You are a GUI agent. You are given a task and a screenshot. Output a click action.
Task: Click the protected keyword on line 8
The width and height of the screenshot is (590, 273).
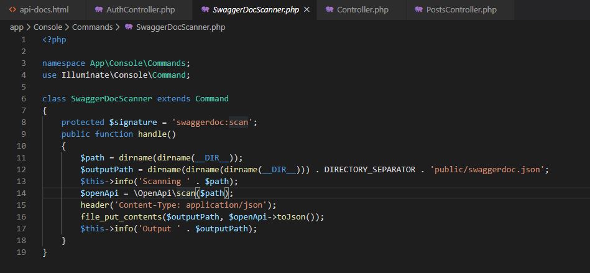point(83,123)
